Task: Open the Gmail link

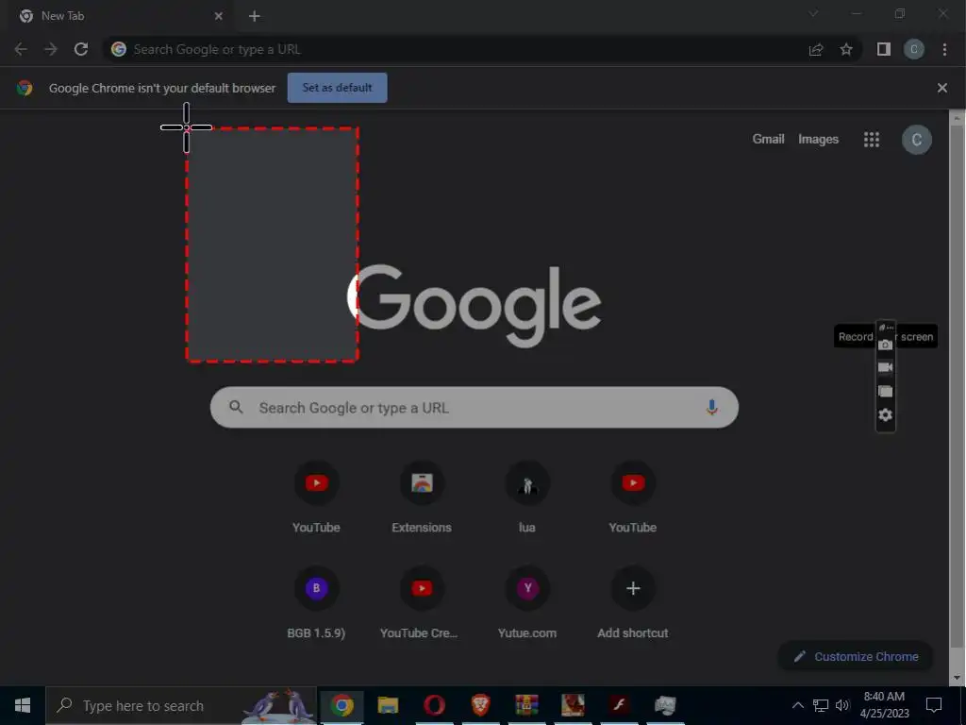Action: click(768, 140)
